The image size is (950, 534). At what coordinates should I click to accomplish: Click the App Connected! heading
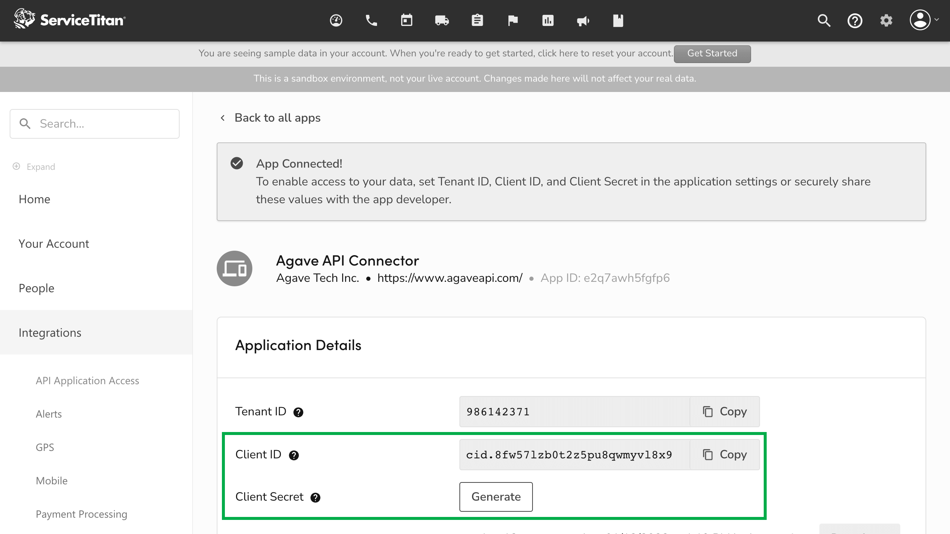pyautogui.click(x=299, y=164)
